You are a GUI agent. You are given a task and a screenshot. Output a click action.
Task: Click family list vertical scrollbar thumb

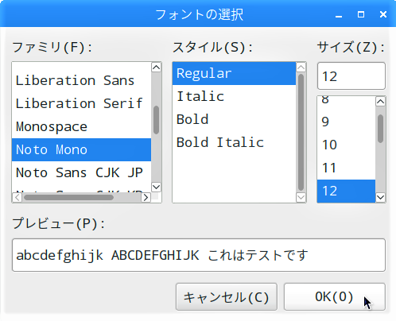157,120
